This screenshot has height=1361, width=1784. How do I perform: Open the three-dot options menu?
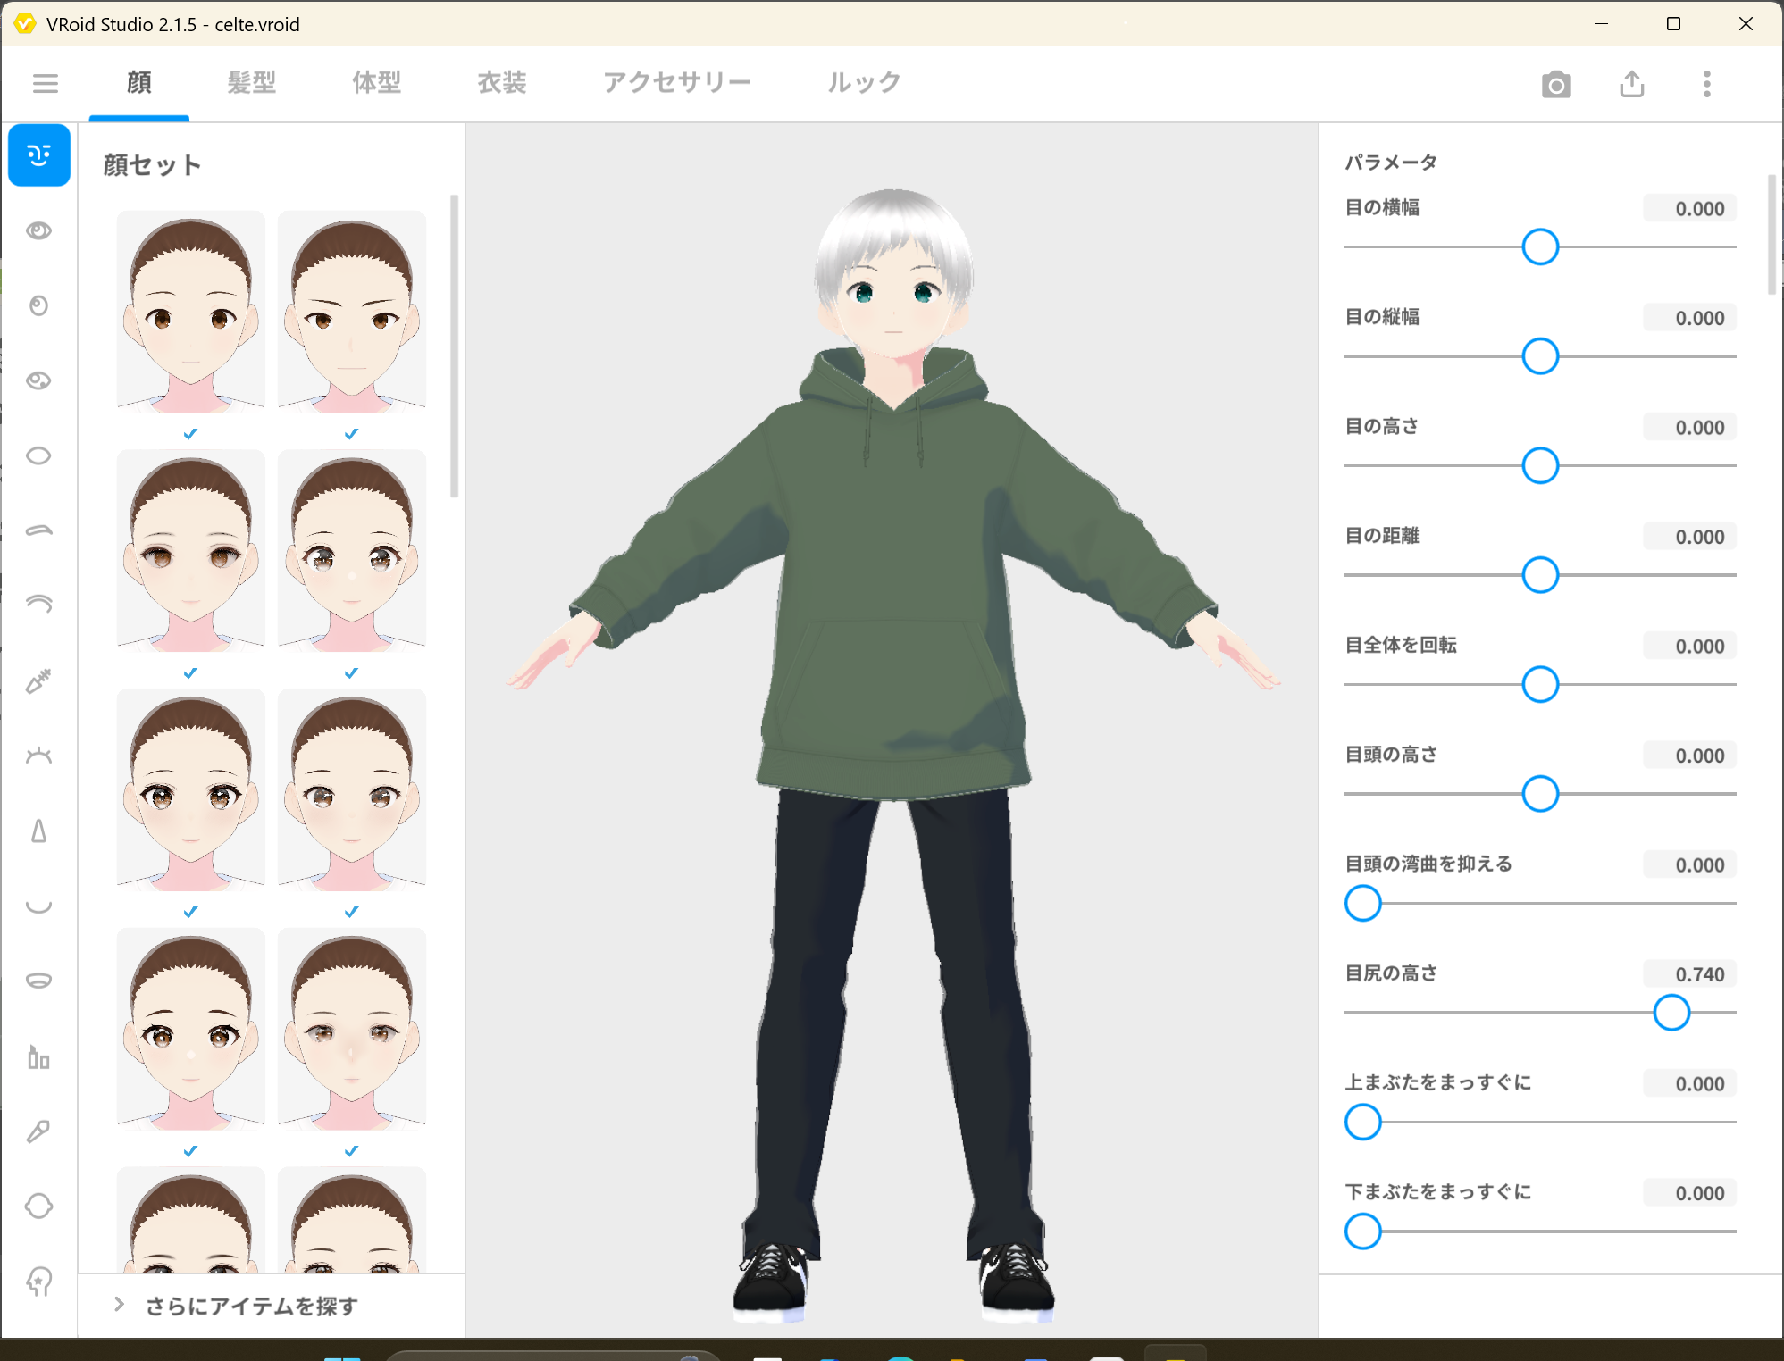[x=1706, y=84]
